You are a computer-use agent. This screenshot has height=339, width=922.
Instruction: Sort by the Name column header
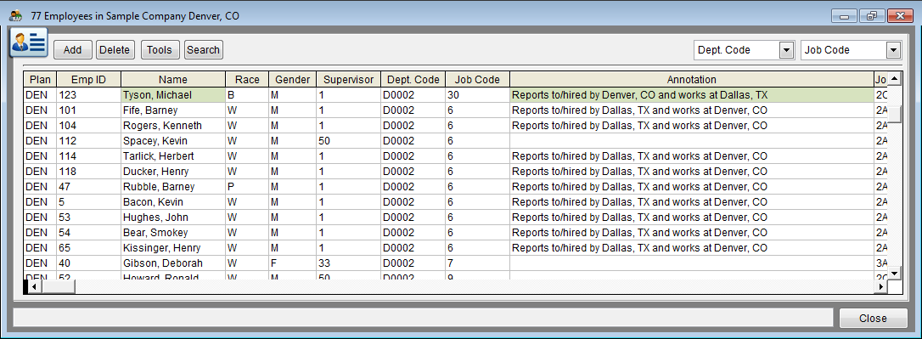173,80
